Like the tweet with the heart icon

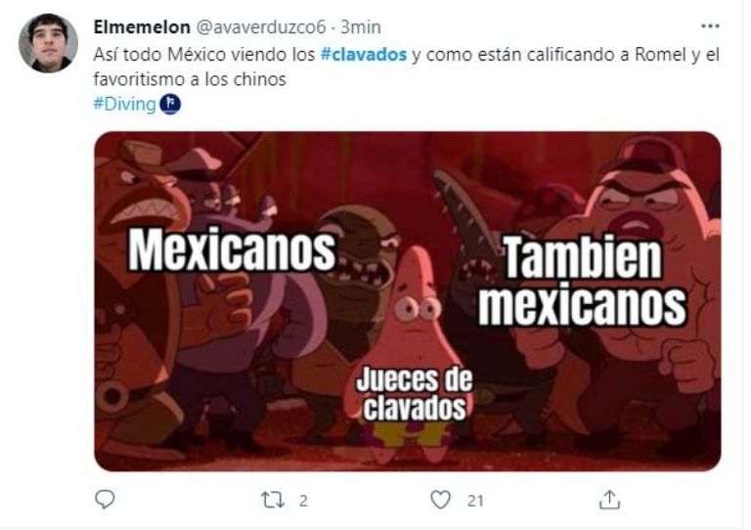440,500
